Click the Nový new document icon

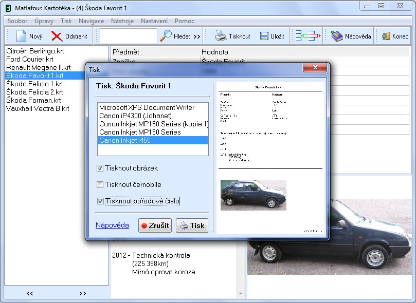(21, 36)
